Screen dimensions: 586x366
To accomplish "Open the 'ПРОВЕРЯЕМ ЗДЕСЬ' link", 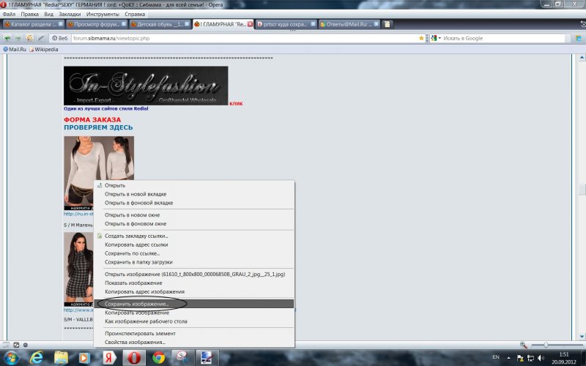I will tap(98, 127).
